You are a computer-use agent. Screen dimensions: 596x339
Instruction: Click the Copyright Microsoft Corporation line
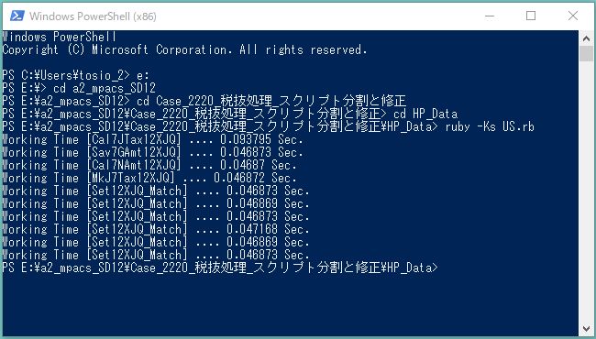184,49
